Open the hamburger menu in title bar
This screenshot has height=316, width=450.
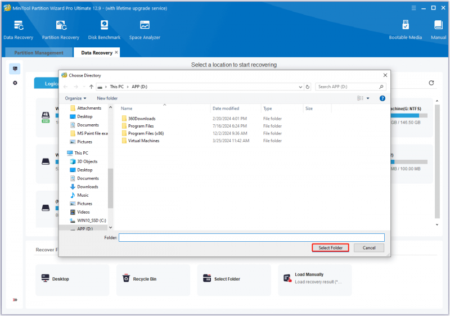[413, 8]
